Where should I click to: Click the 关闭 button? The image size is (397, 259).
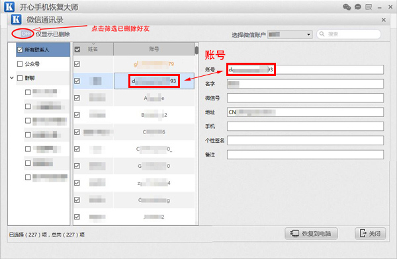370,233
